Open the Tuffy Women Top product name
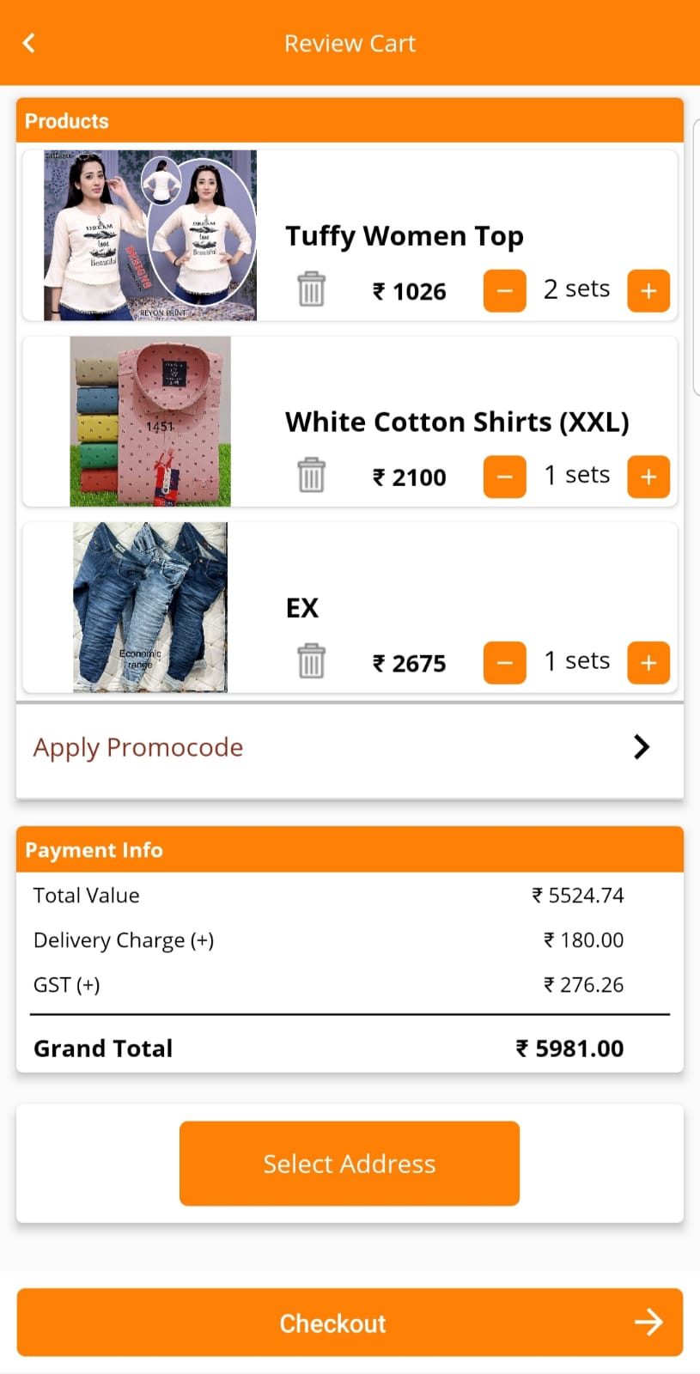Screen dimensions: 700x1374 pyautogui.click(x=404, y=236)
